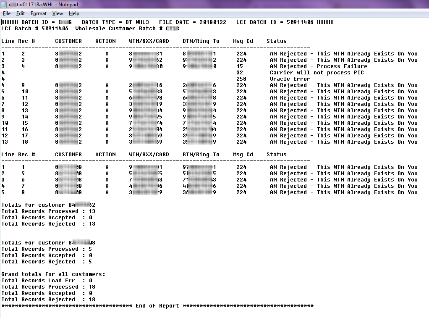Click the Status column header
The image size is (429, 318).
point(277,41)
